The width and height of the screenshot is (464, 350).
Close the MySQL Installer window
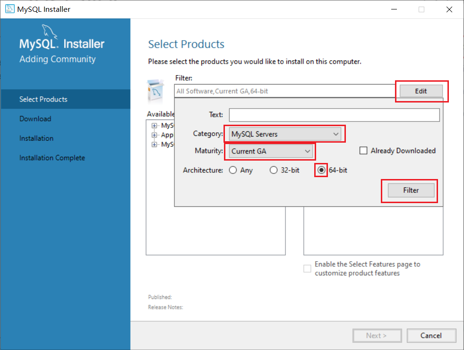[449, 9]
